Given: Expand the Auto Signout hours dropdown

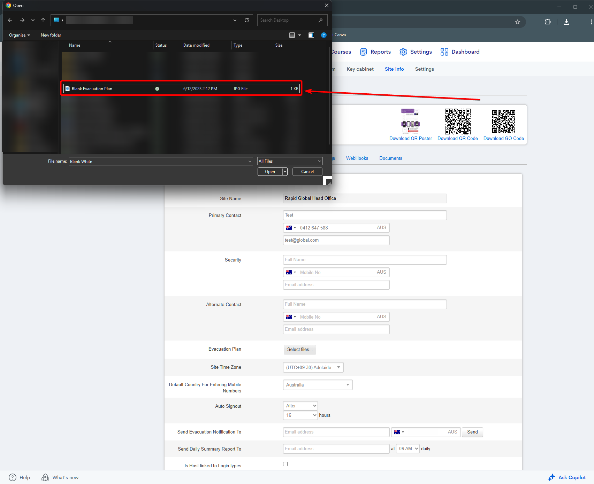Looking at the screenshot, I should (x=300, y=415).
